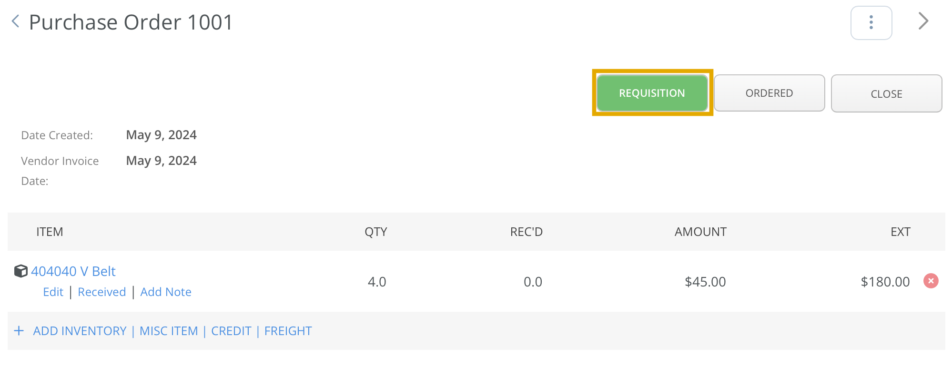Click the plus icon before ADD INVENTORY
The image size is (952, 368).
coord(19,331)
